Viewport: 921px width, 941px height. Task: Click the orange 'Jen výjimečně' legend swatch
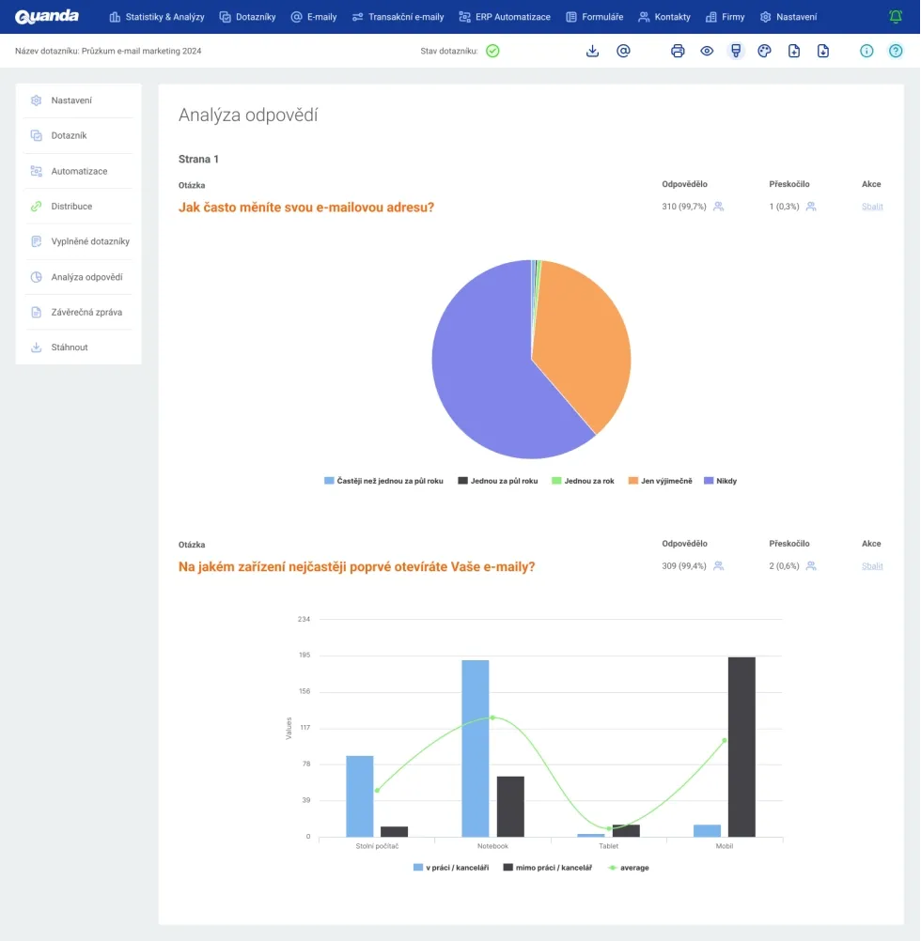633,481
